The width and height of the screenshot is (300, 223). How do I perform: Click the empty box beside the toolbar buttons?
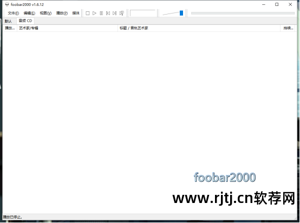[x=142, y=13]
